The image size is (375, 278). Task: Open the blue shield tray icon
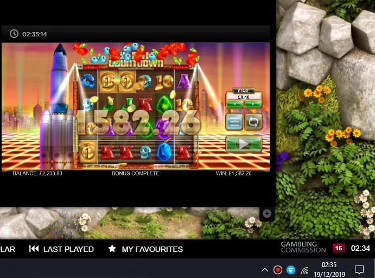pos(291,270)
